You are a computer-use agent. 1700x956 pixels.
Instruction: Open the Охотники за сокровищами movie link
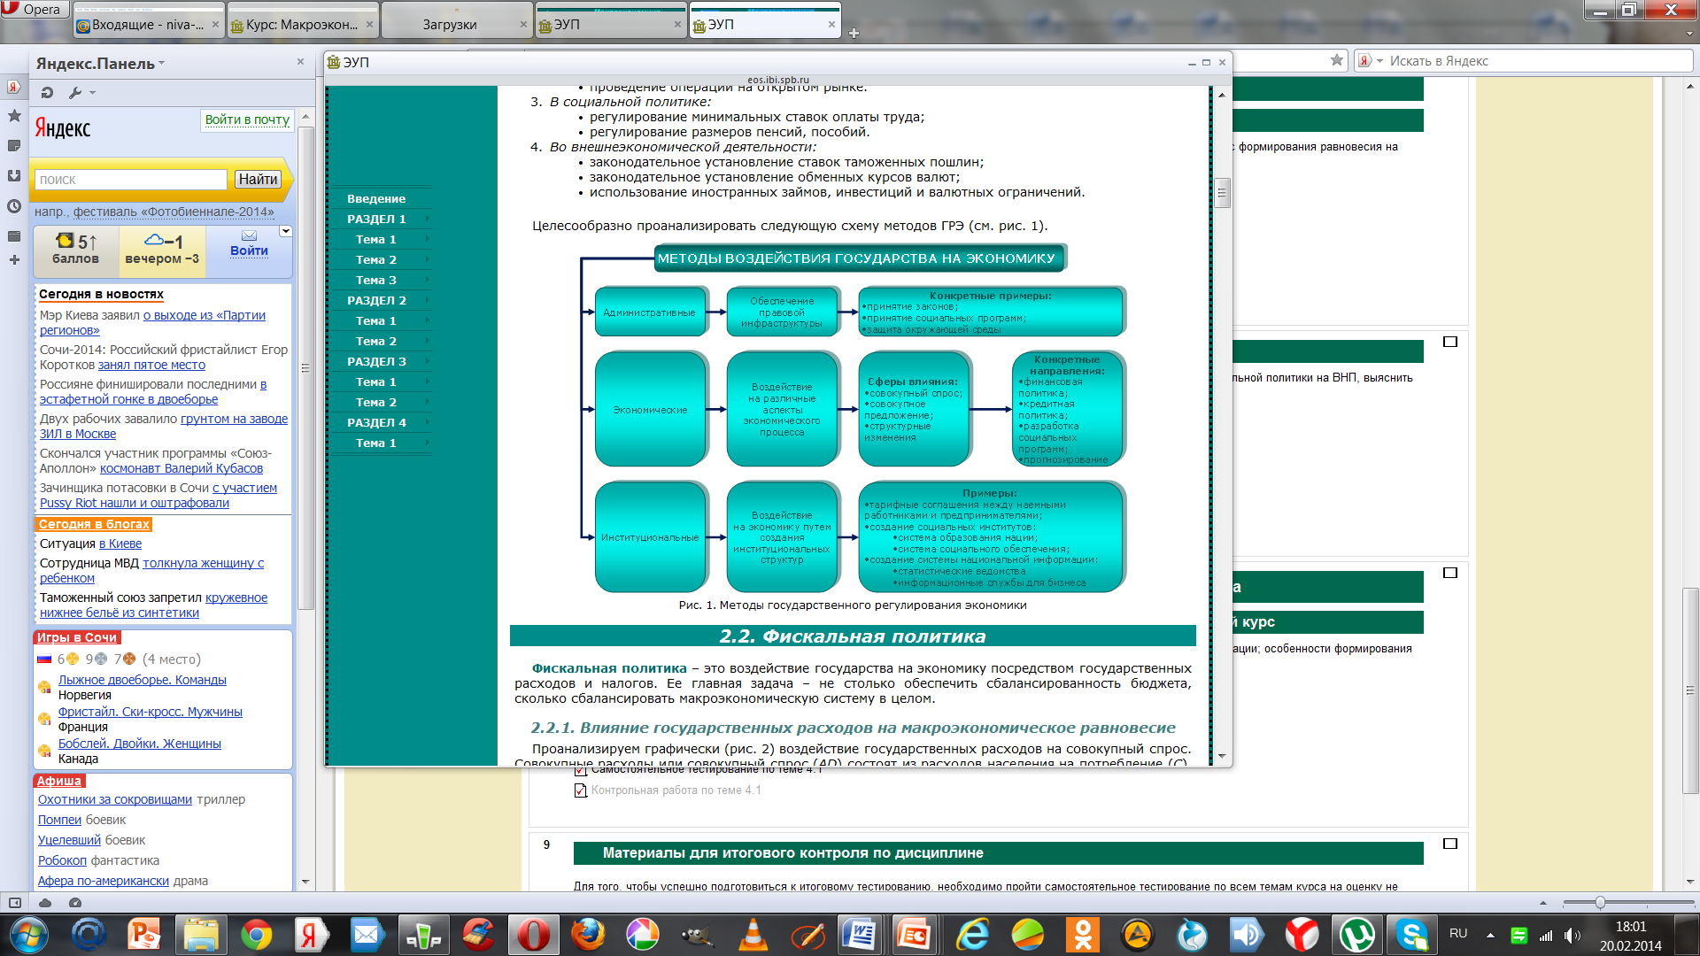[115, 799]
